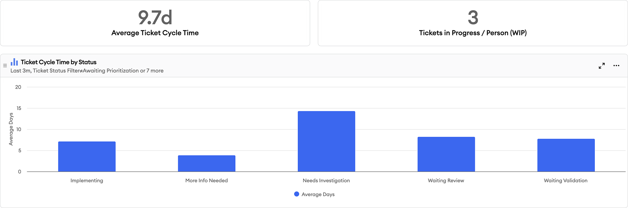Expand the 7 more hidden filter values

pos(152,71)
